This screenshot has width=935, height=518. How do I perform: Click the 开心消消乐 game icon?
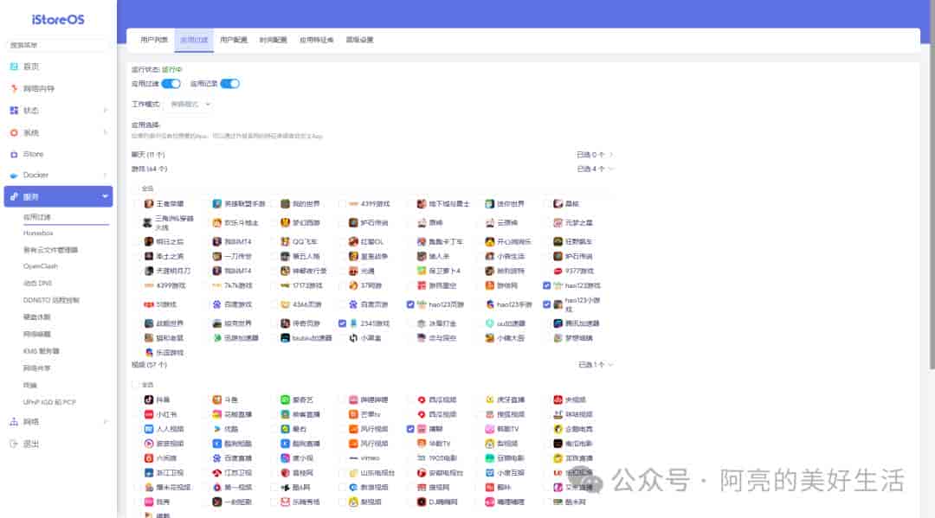click(489, 242)
